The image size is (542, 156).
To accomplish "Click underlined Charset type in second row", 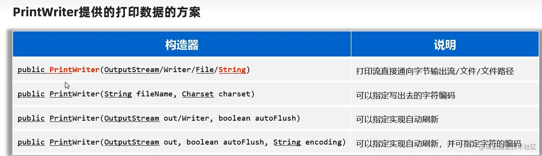I will [x=198, y=94].
